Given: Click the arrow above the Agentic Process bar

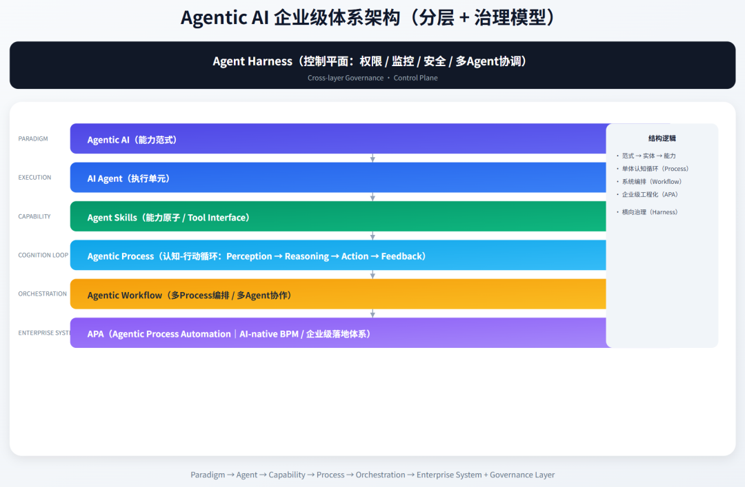Looking at the screenshot, I should pos(372,235).
